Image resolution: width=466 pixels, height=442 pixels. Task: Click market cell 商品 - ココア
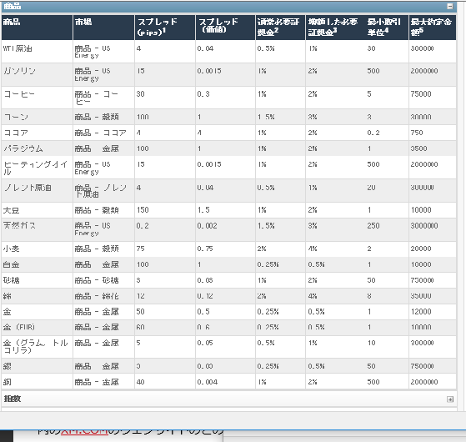[103, 133]
